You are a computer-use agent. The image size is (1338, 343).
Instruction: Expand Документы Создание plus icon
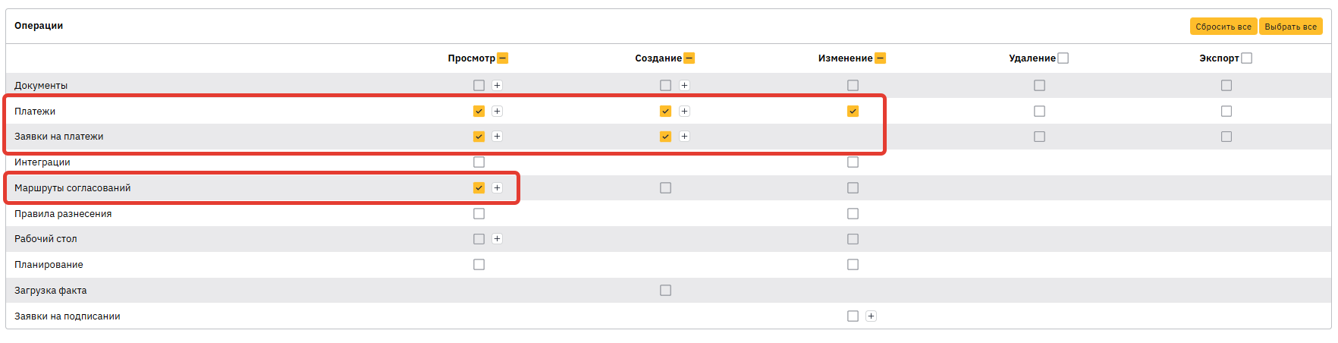(x=684, y=86)
